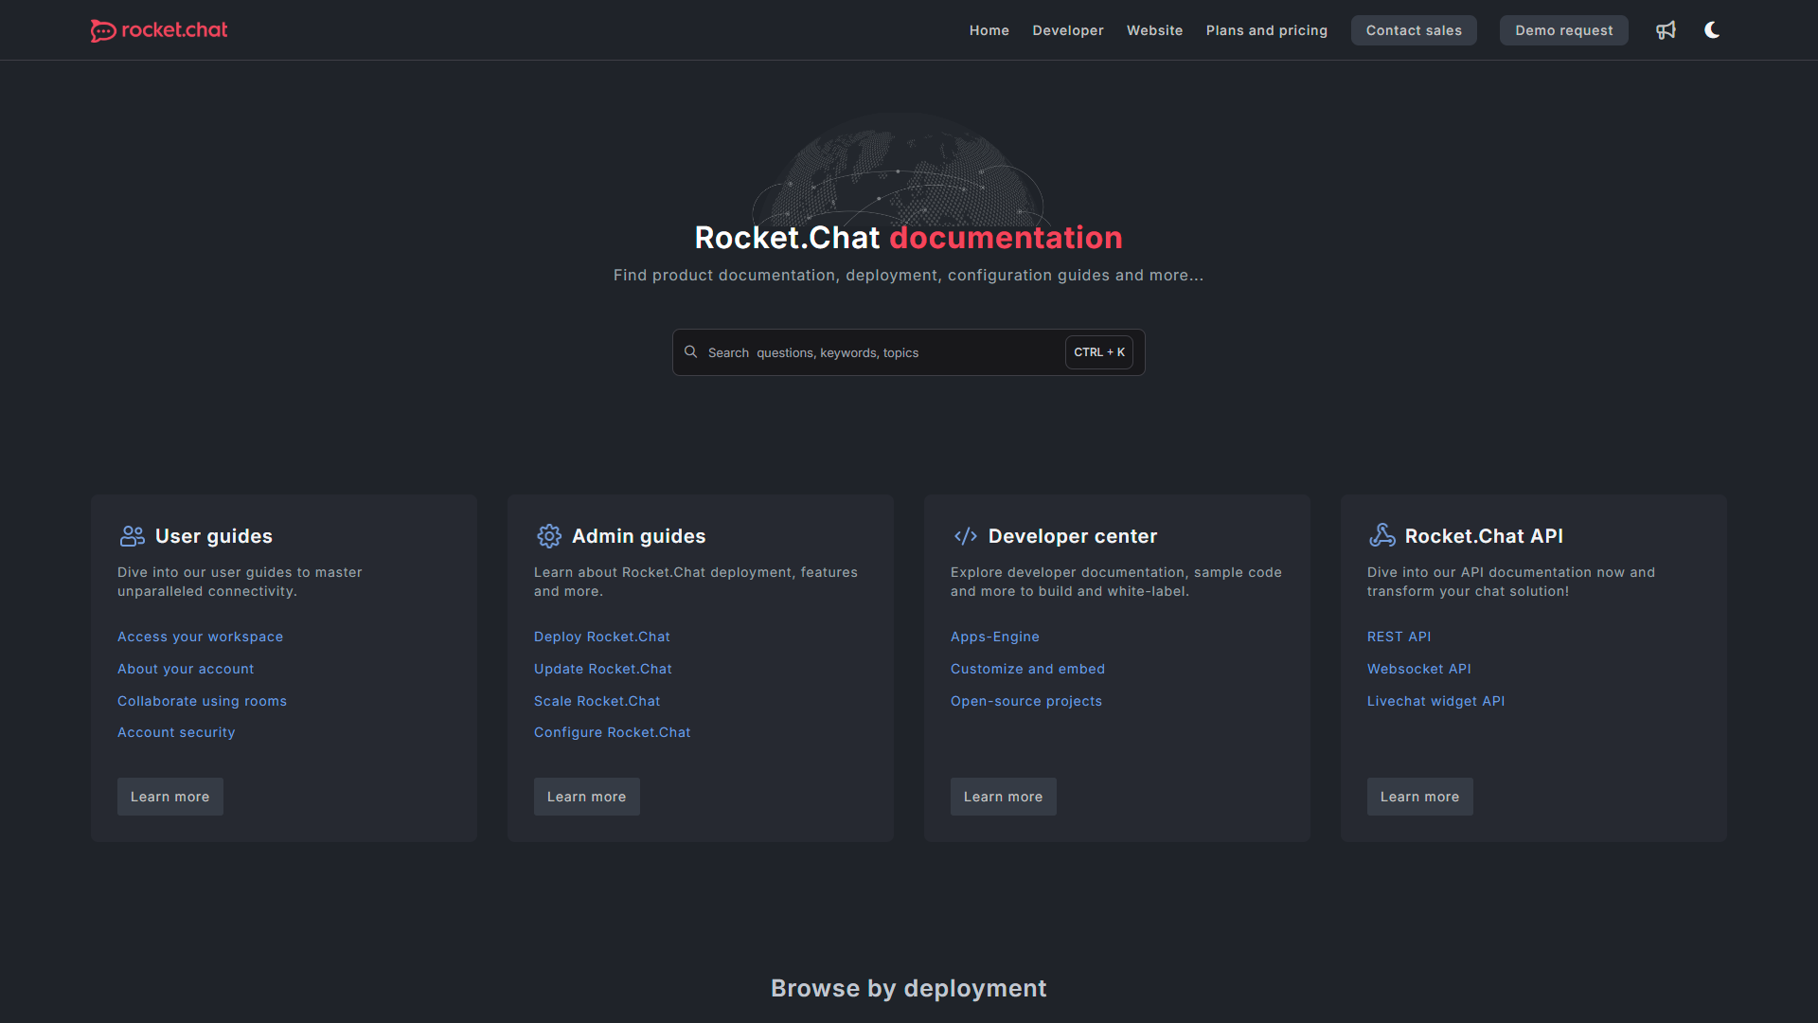Select the Home navigation item
This screenshot has width=1818, height=1023.
point(989,29)
